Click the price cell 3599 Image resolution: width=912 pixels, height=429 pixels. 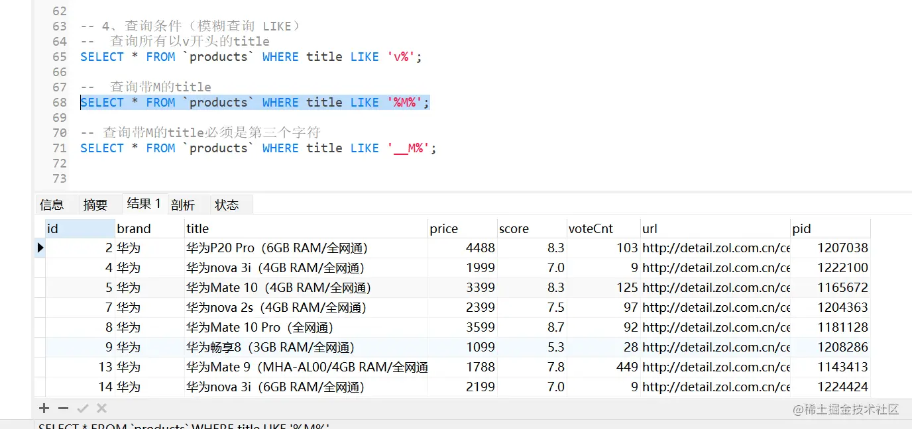coord(463,328)
